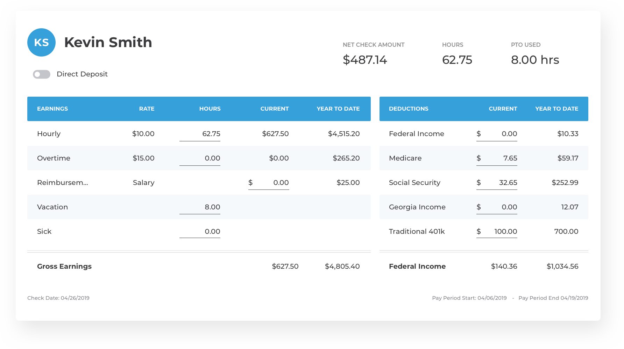624x349 pixels.
Task: Edit Federal Income current deduction field
Action: 497,134
